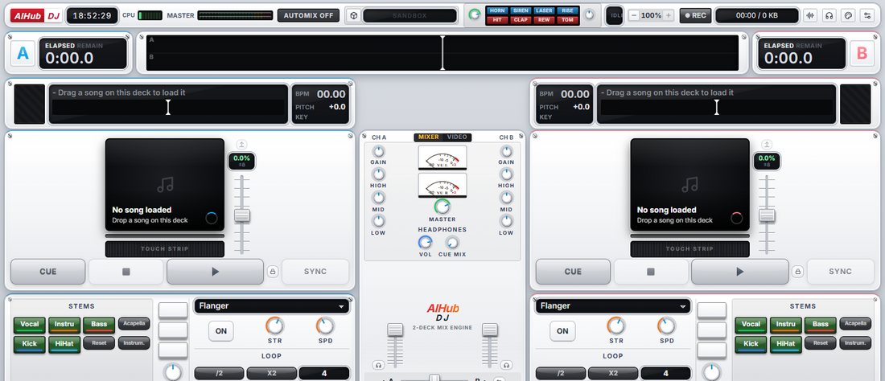The image size is (885, 381).
Task: Trigger the HIT sample pad
Action: pyautogui.click(x=497, y=20)
